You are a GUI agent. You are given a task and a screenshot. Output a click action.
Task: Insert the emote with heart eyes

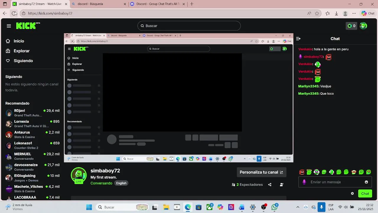click(369, 172)
